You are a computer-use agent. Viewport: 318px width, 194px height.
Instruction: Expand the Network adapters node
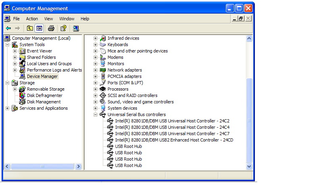(95, 70)
